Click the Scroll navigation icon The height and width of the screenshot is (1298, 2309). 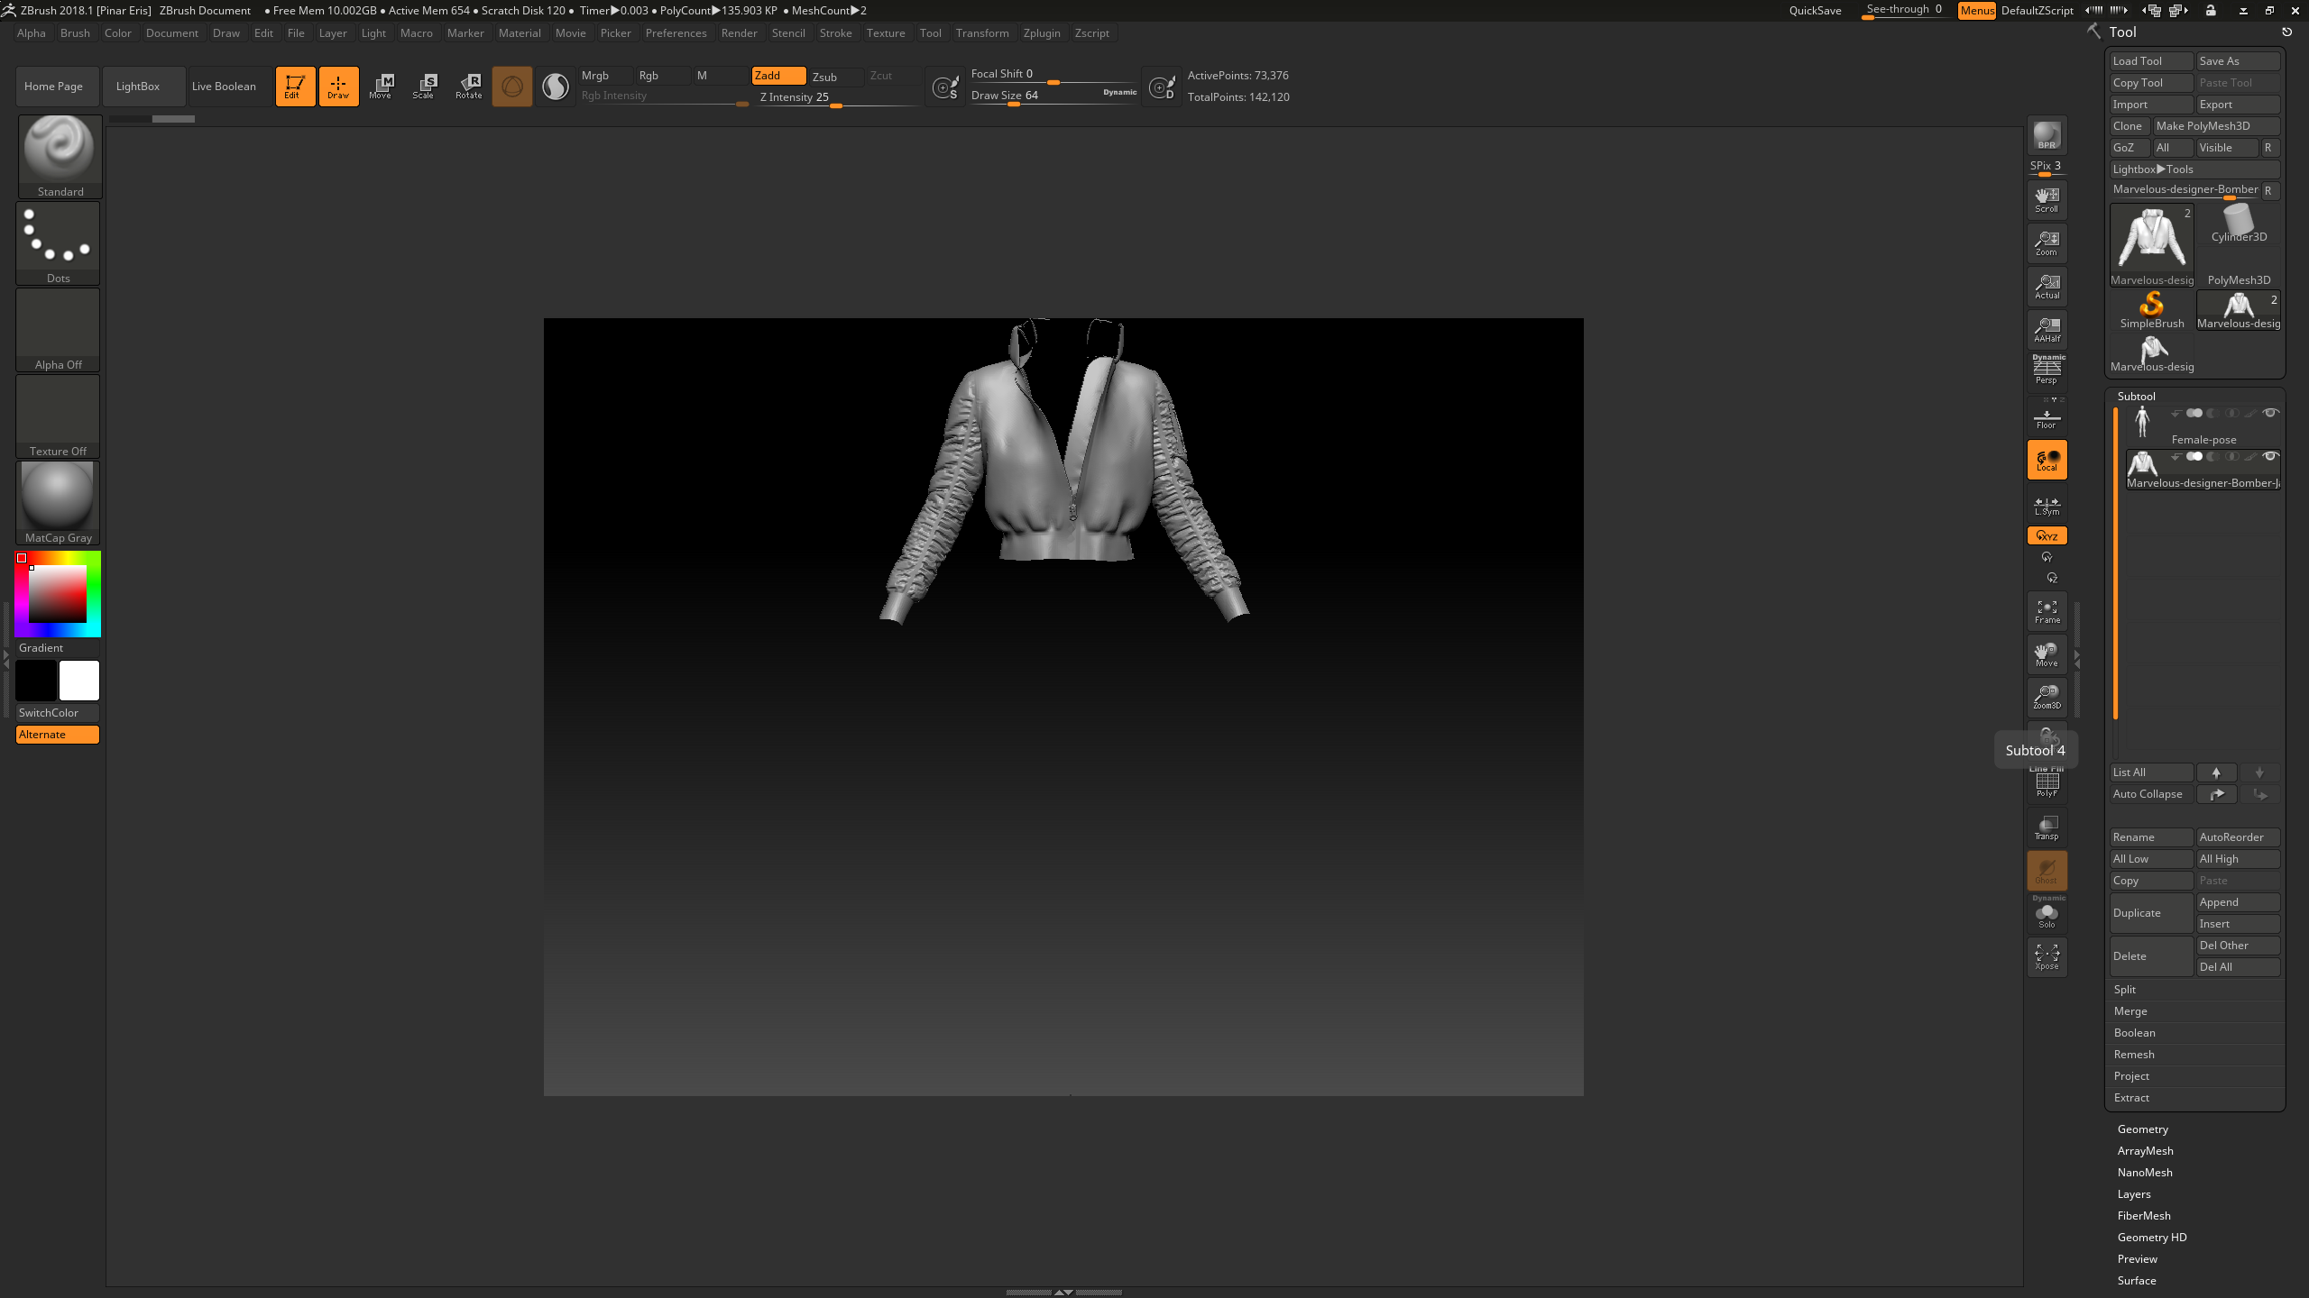click(x=2046, y=199)
